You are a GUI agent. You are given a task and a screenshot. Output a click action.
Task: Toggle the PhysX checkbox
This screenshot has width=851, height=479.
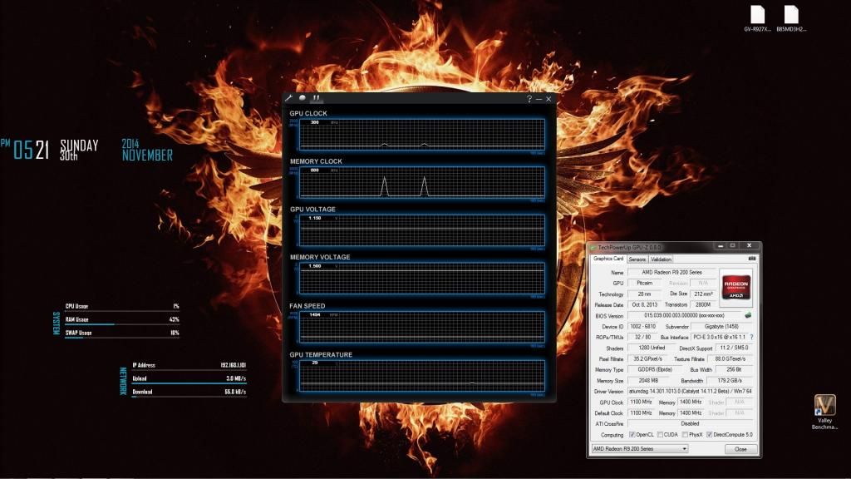point(684,434)
